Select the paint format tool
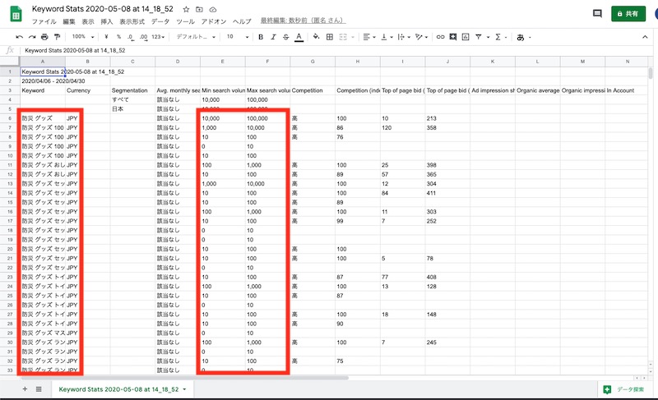This screenshot has height=400, width=658. [57, 37]
